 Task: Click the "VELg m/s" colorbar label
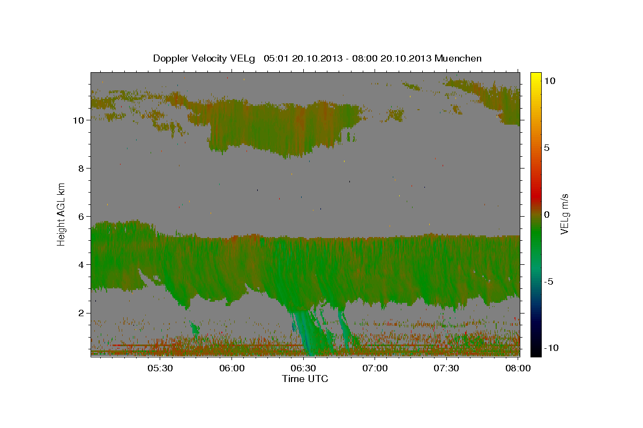[x=564, y=214]
